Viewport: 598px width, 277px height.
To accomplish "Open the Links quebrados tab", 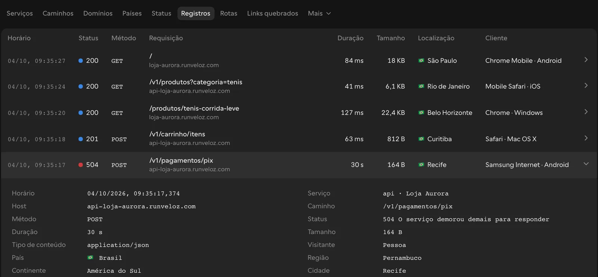I will pos(272,13).
